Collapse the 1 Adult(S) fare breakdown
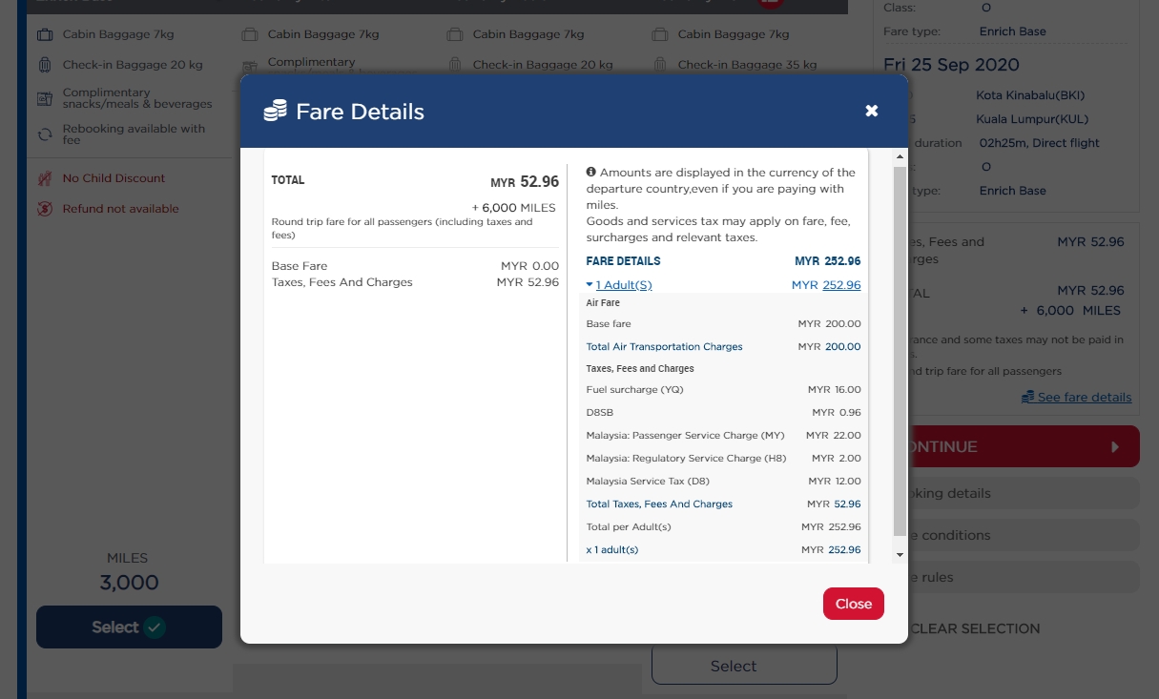Screen dimensions: 1159x699 [624, 285]
